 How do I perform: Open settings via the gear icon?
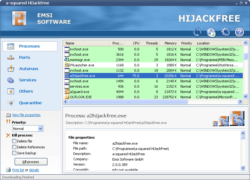point(225,32)
